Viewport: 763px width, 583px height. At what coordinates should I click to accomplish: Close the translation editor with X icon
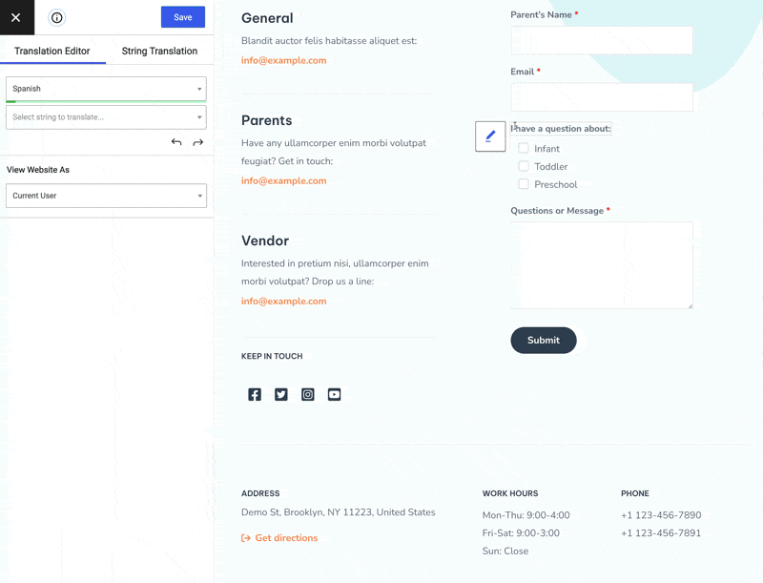pos(16,17)
